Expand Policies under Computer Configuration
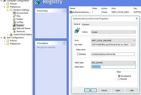The image size is (141, 95). 4,4
